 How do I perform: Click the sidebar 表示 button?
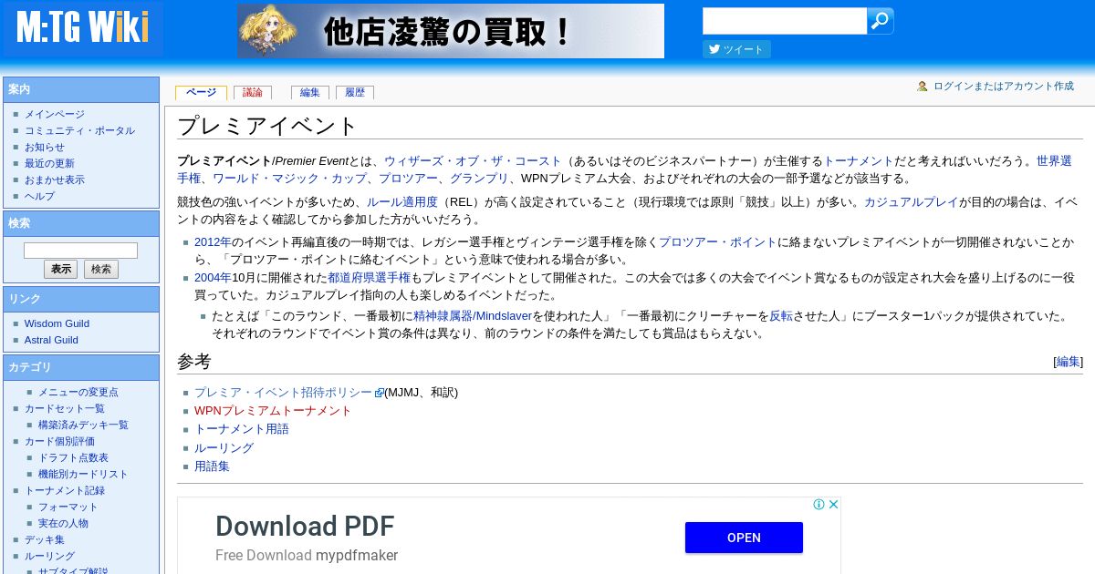tap(61, 270)
